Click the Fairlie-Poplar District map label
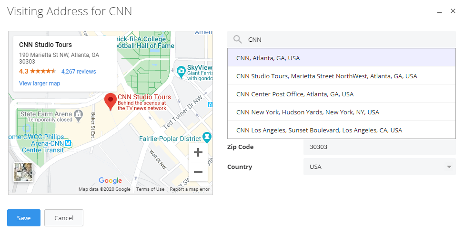This screenshot has height=233, width=464. click(x=170, y=138)
